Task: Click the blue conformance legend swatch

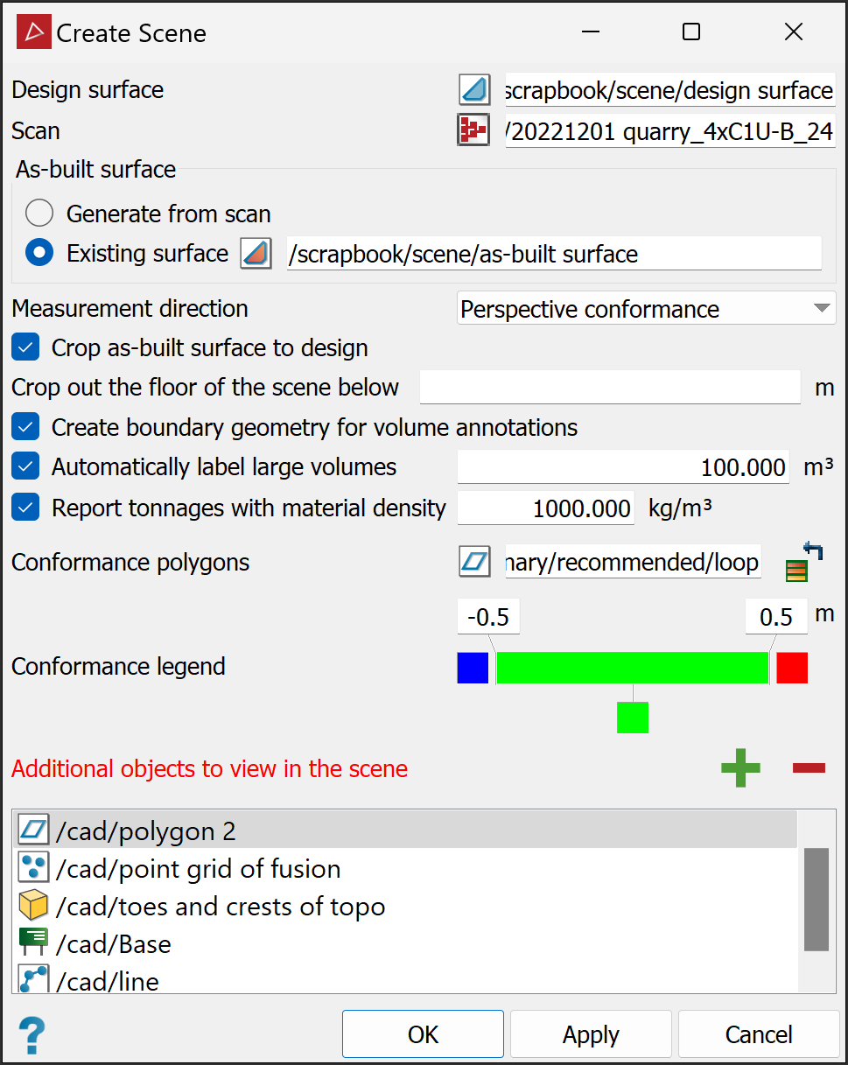Action: click(x=473, y=667)
